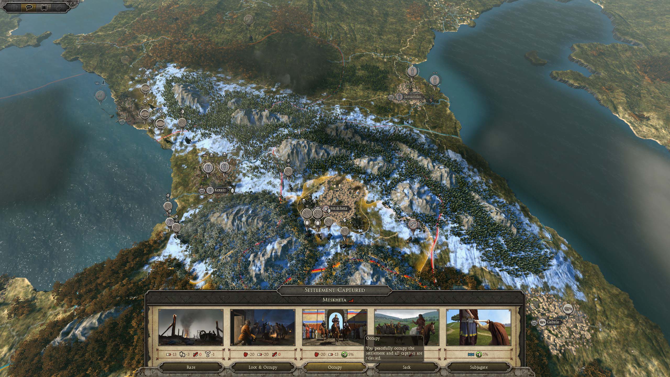Select the highlighted Occupy button
Screen dimensions: 670x377
[335, 367]
